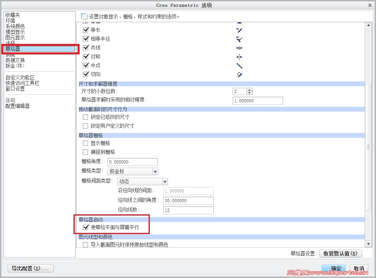Click the midpoint constraint icon
Image resolution: width=376 pixels, height=278 pixels.
click(x=239, y=66)
